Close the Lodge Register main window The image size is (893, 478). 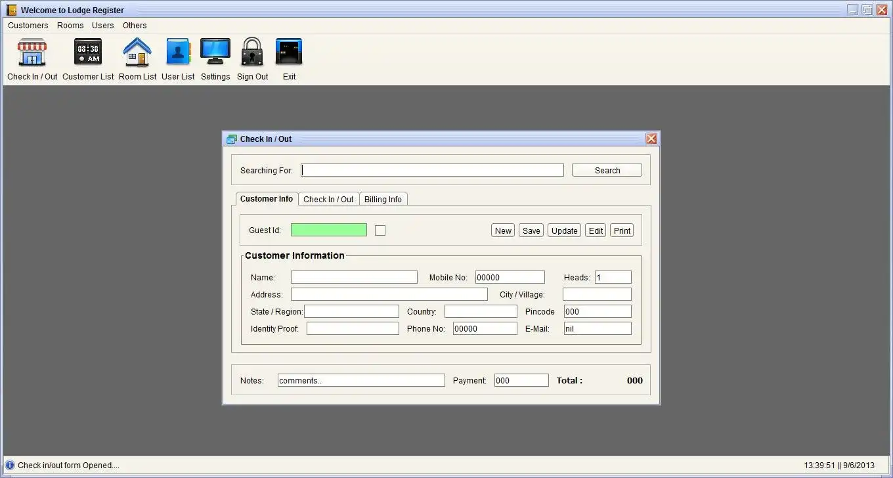(881, 10)
